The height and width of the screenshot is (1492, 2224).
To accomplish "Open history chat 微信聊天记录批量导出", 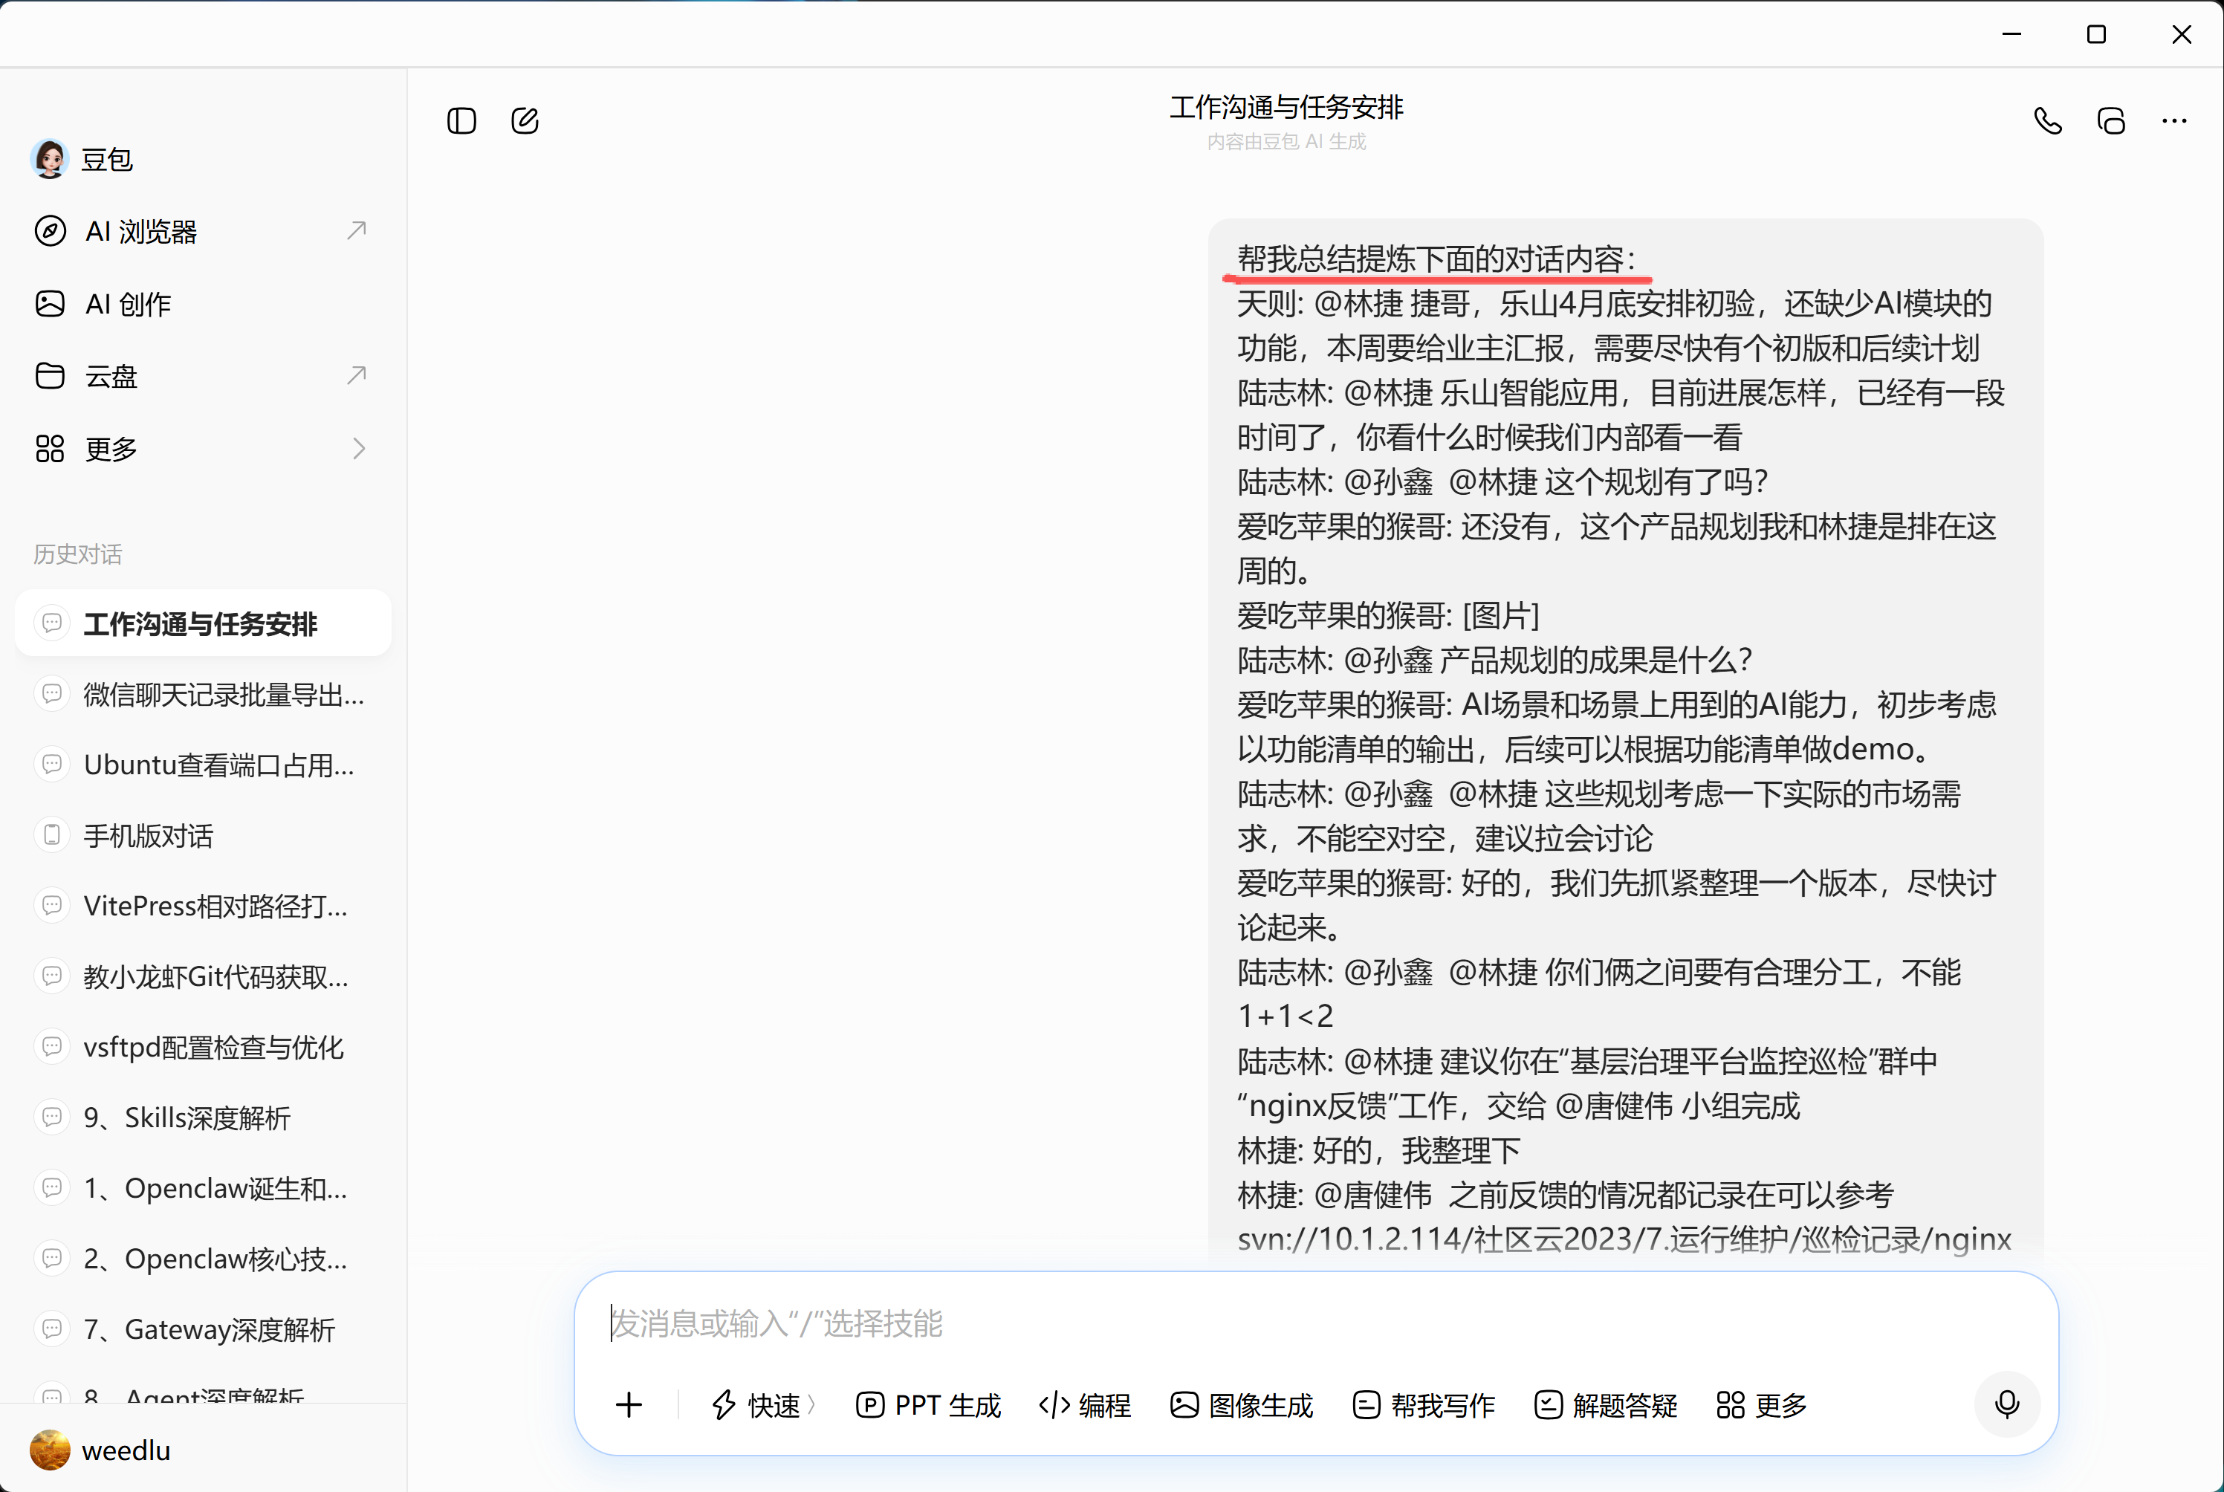I will 203,695.
